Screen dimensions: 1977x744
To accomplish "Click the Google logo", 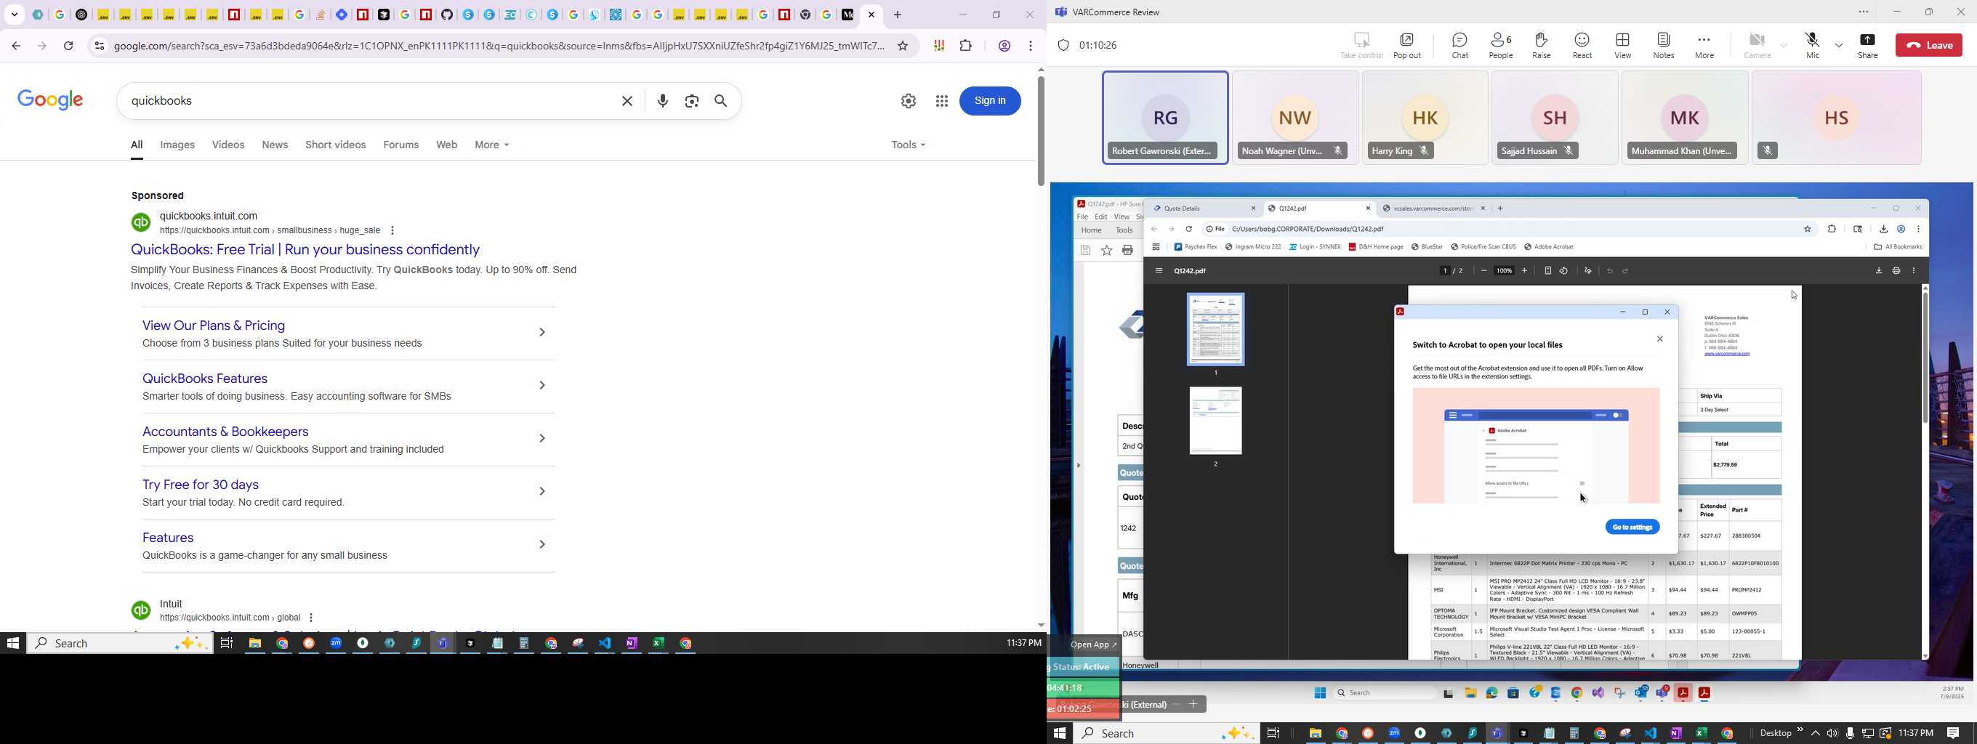I will pos(51,100).
